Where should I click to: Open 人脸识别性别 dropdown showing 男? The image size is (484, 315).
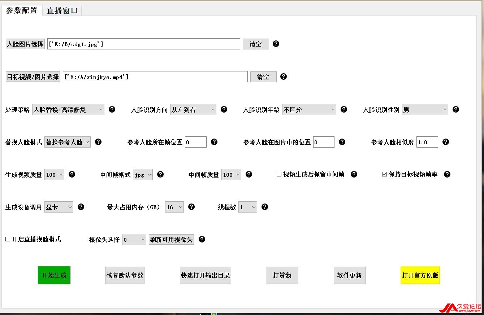(x=425, y=110)
